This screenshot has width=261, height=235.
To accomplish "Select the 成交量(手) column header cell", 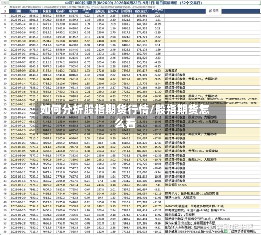I will coord(142,11).
